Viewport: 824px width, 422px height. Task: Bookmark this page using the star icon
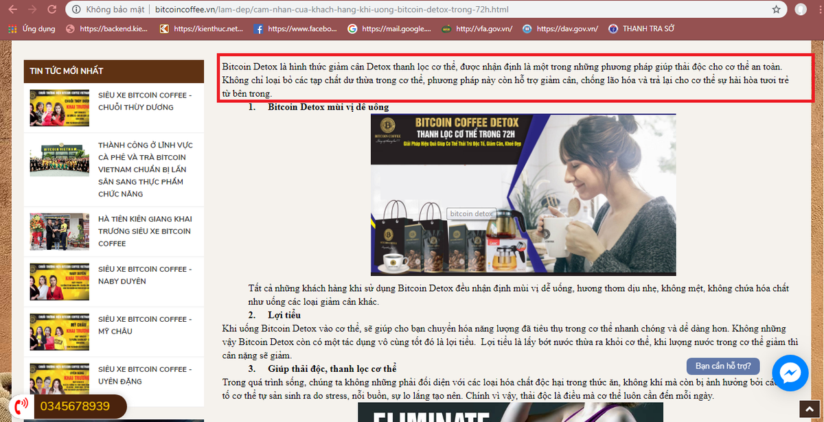click(776, 10)
